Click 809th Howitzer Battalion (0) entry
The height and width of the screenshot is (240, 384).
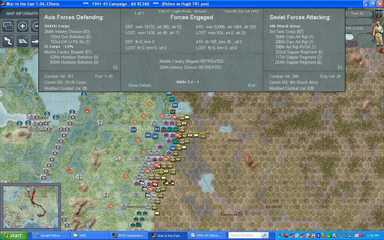click(74, 62)
